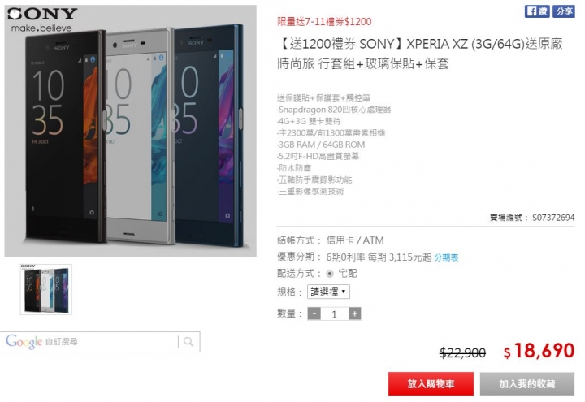Open the 分期表 installment table link
The width and height of the screenshot is (585, 402).
click(x=446, y=257)
